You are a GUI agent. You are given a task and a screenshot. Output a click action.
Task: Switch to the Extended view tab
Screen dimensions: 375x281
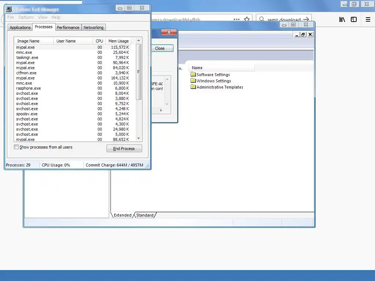[x=122, y=215]
